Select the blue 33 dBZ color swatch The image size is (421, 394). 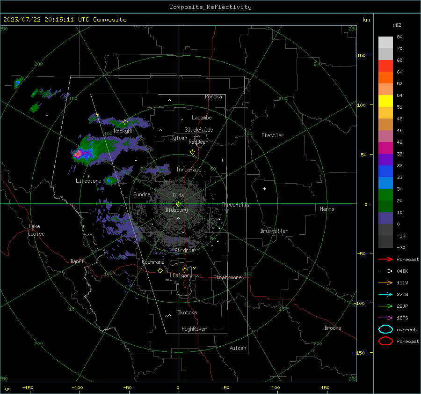coord(385,171)
